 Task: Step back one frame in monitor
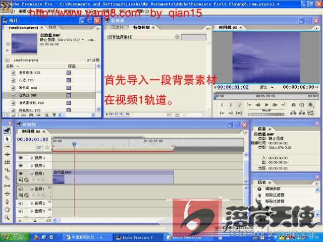258,105
